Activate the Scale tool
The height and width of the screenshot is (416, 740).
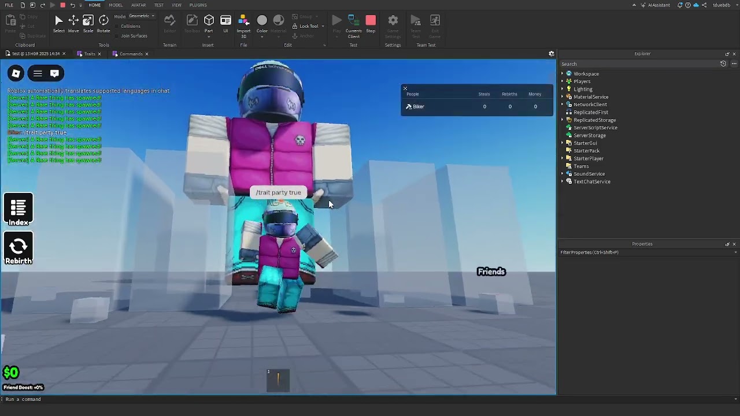88,24
